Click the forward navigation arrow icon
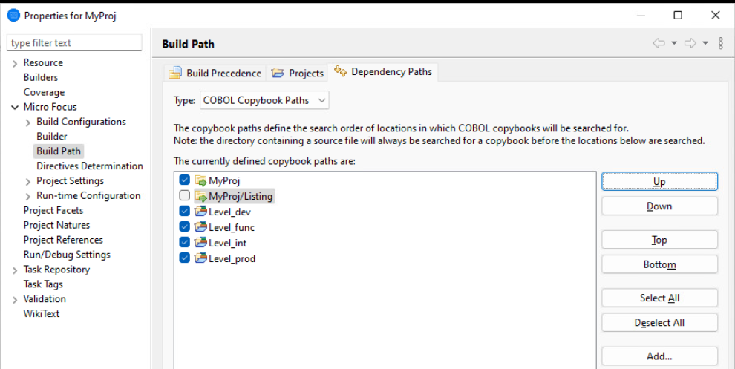The height and width of the screenshot is (369, 735). pos(690,44)
